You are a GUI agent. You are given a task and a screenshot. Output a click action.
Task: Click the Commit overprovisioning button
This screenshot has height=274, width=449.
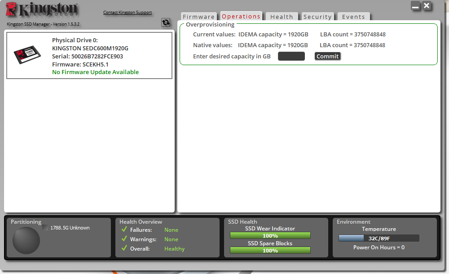pos(328,56)
